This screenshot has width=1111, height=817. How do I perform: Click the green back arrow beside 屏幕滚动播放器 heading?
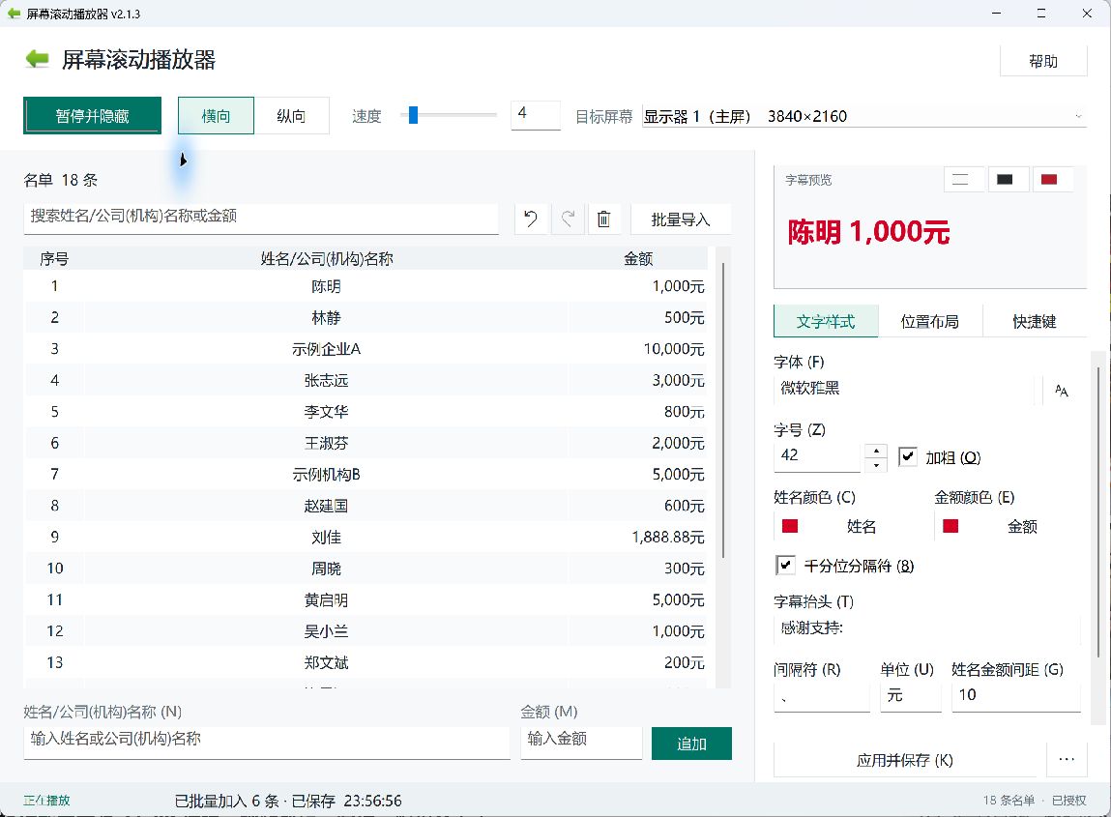[37, 60]
